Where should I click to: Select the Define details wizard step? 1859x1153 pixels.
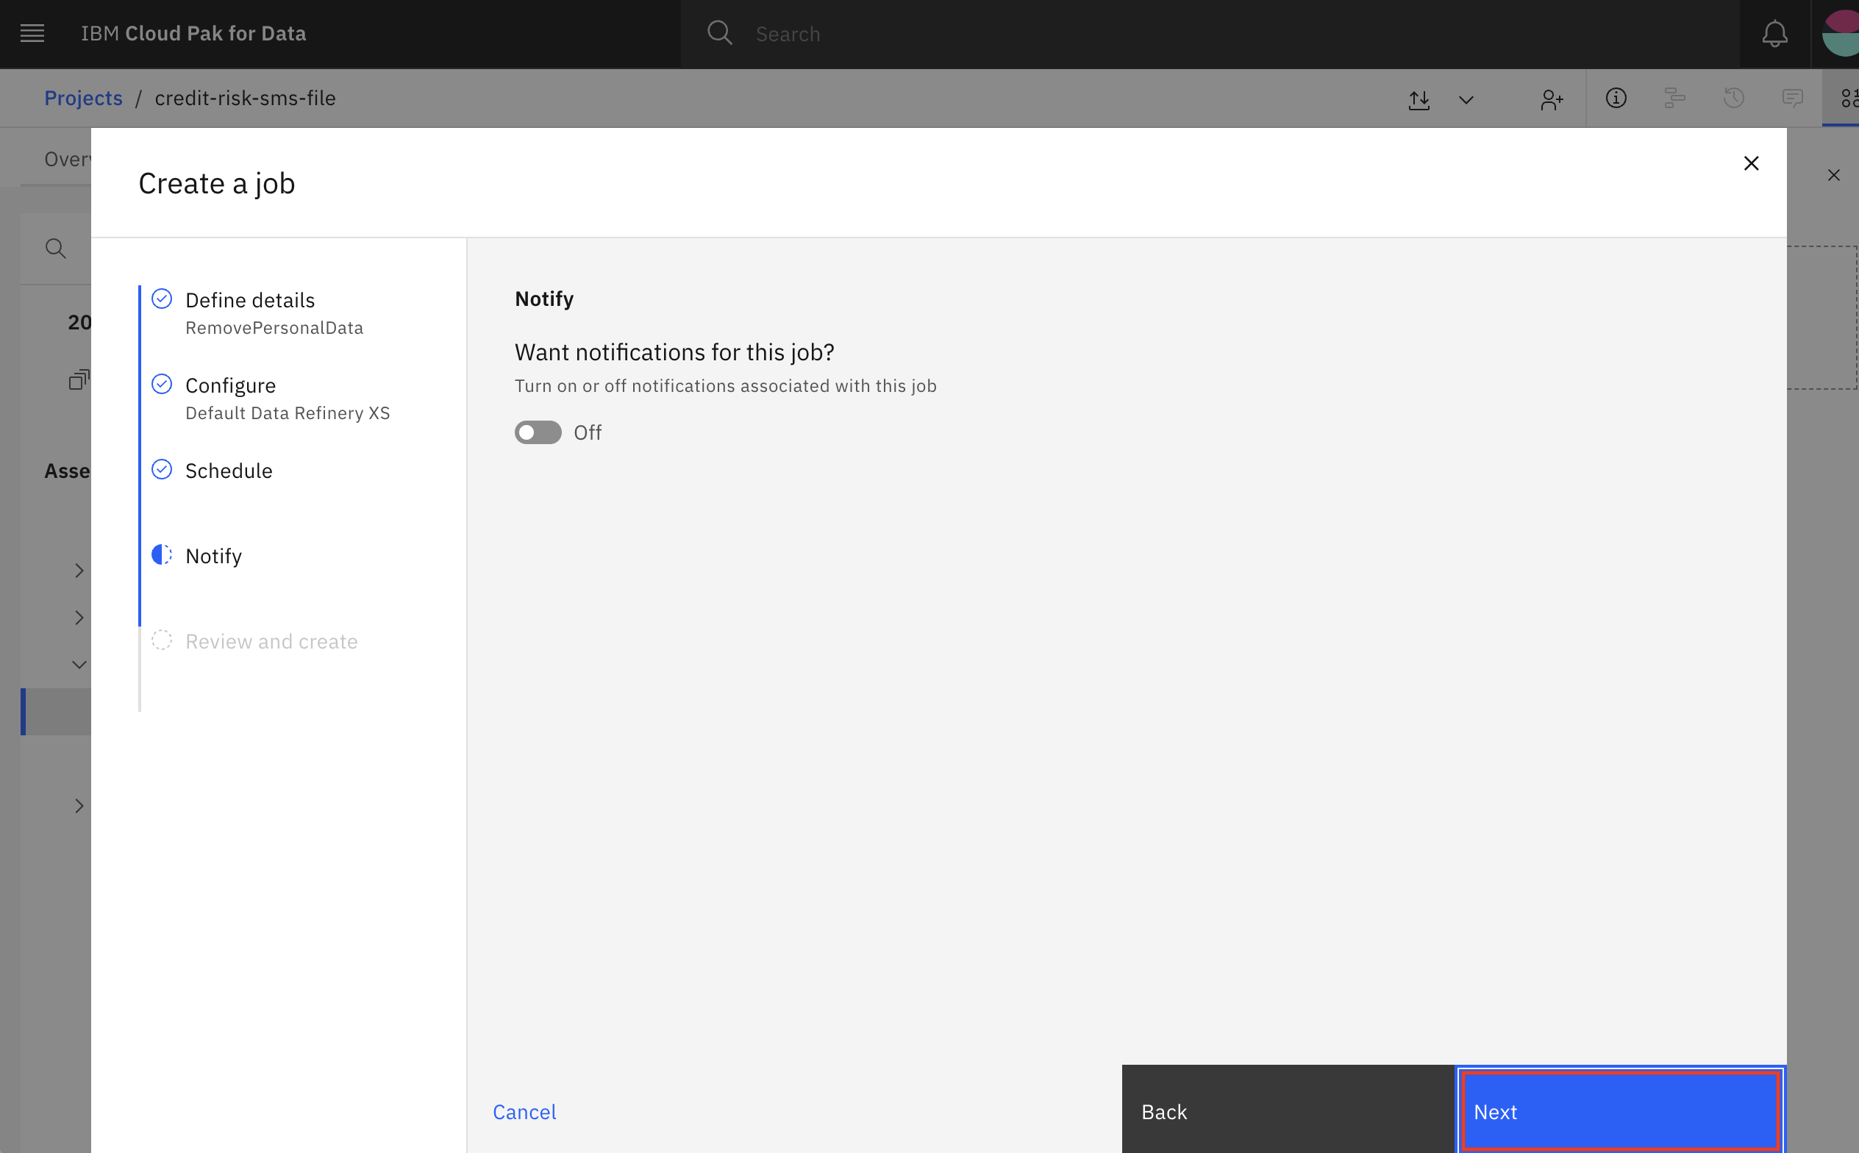point(249,299)
